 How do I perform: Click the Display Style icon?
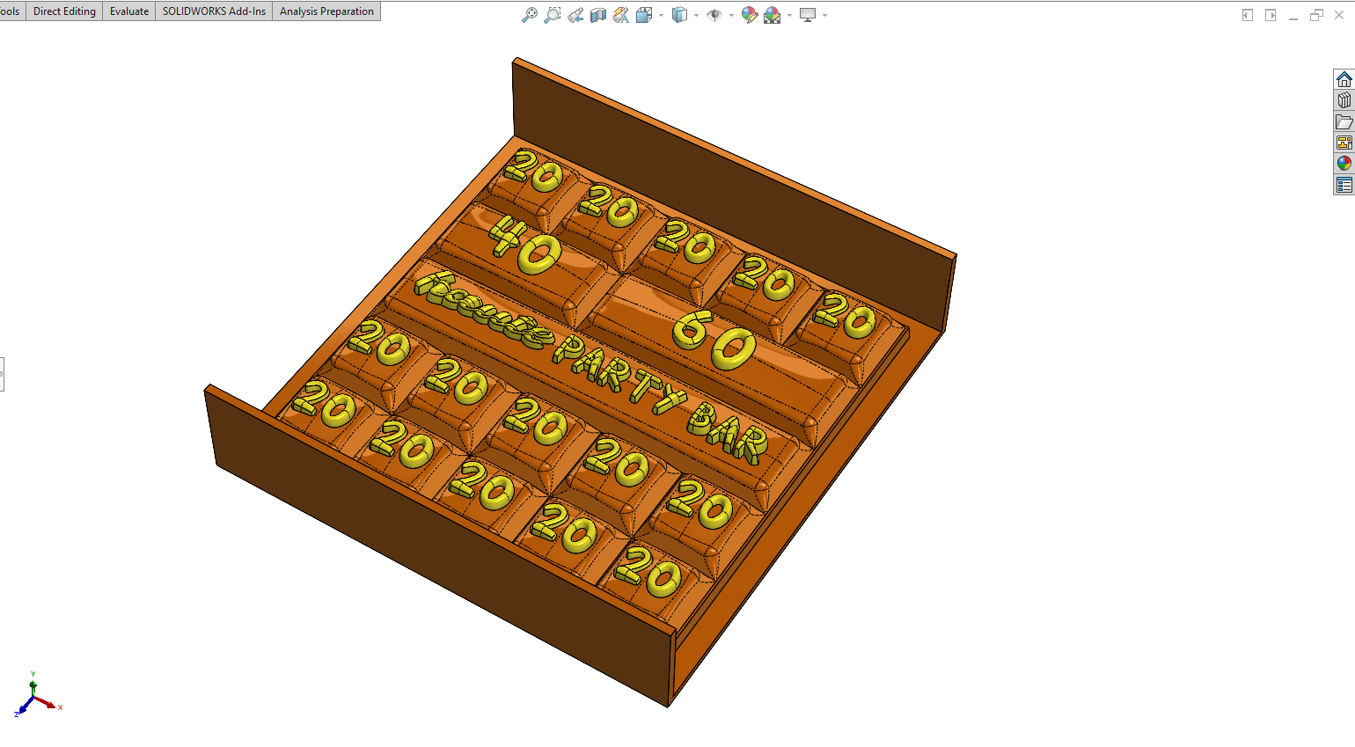click(x=679, y=15)
